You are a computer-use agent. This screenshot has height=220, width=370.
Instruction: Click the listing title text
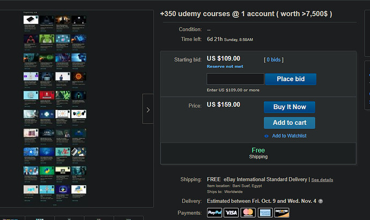point(246,14)
